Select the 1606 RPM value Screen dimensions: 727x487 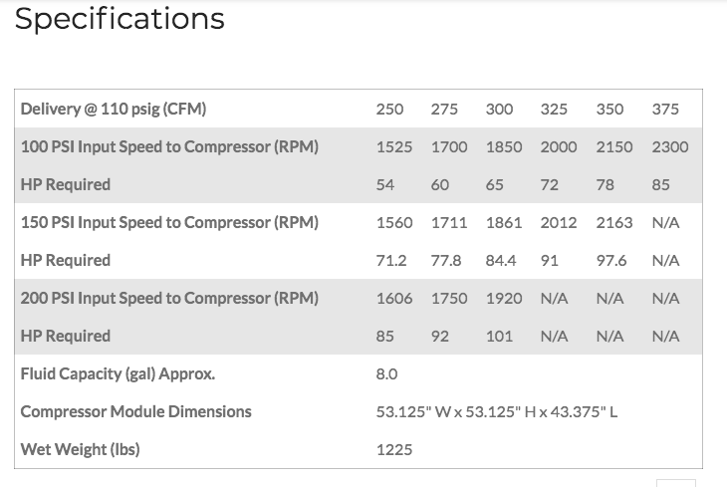coord(394,299)
